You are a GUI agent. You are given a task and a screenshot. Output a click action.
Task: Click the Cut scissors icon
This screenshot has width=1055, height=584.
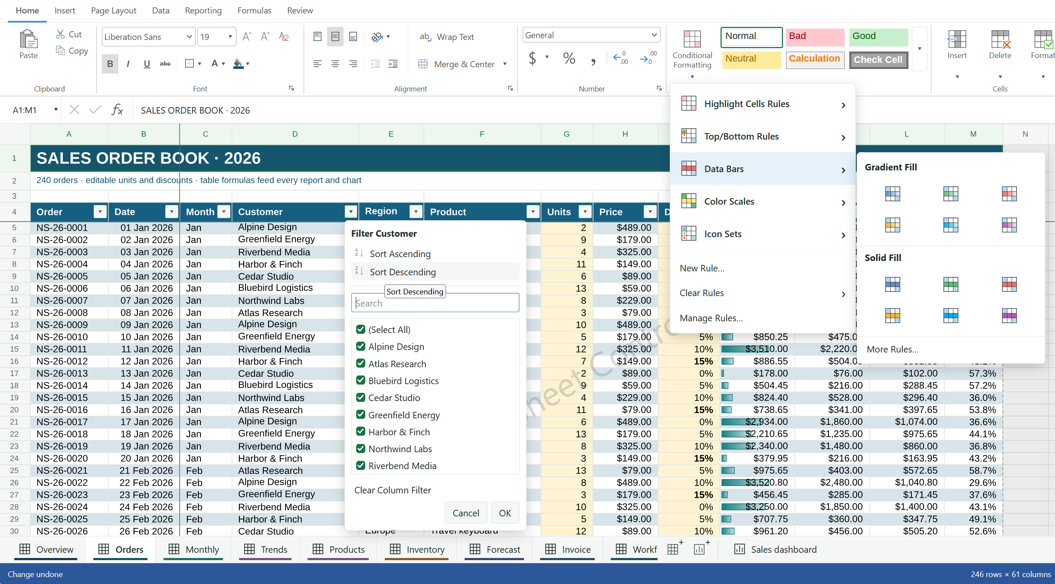tap(60, 34)
